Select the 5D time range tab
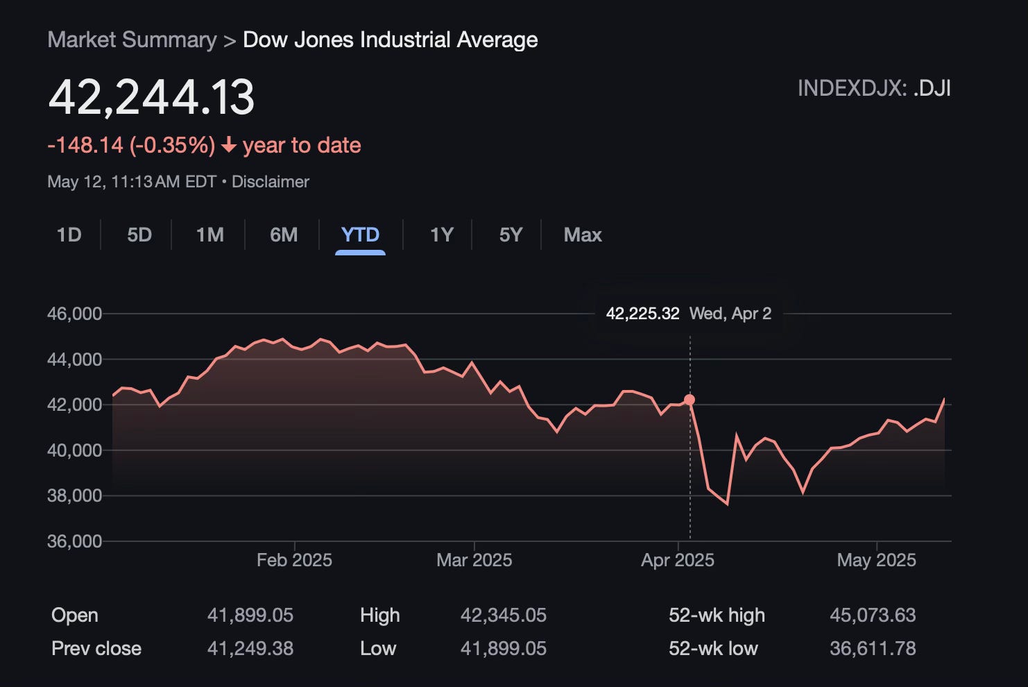Image resolution: width=1028 pixels, height=687 pixels. (x=139, y=235)
